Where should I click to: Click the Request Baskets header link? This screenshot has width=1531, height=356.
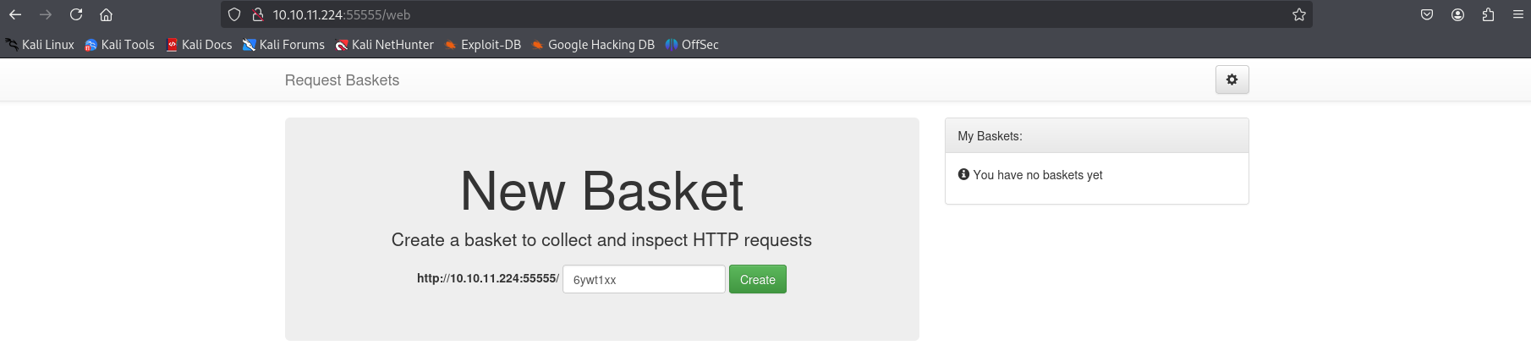click(x=342, y=80)
